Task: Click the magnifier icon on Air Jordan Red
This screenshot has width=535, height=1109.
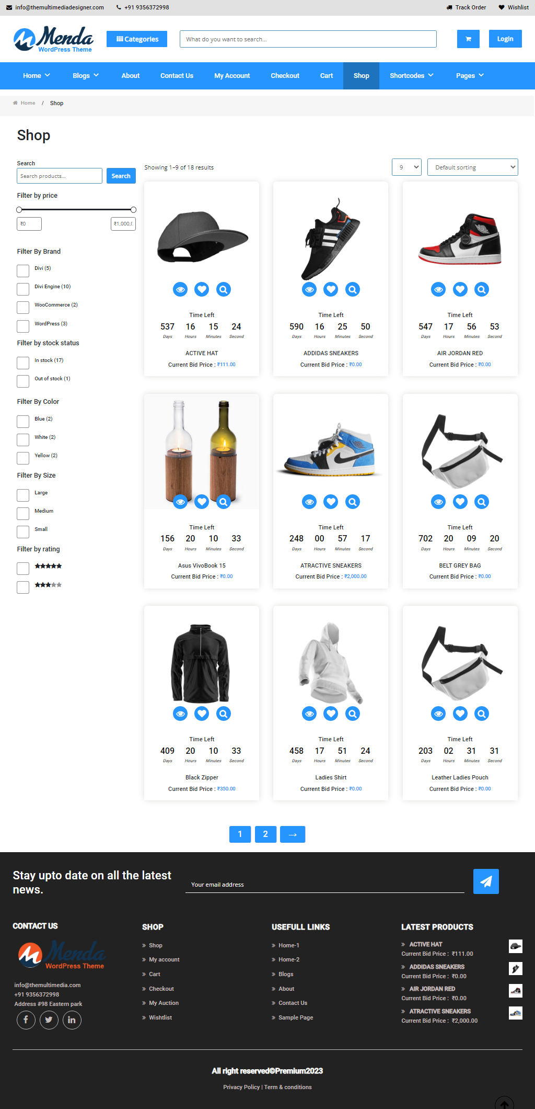Action: click(481, 289)
